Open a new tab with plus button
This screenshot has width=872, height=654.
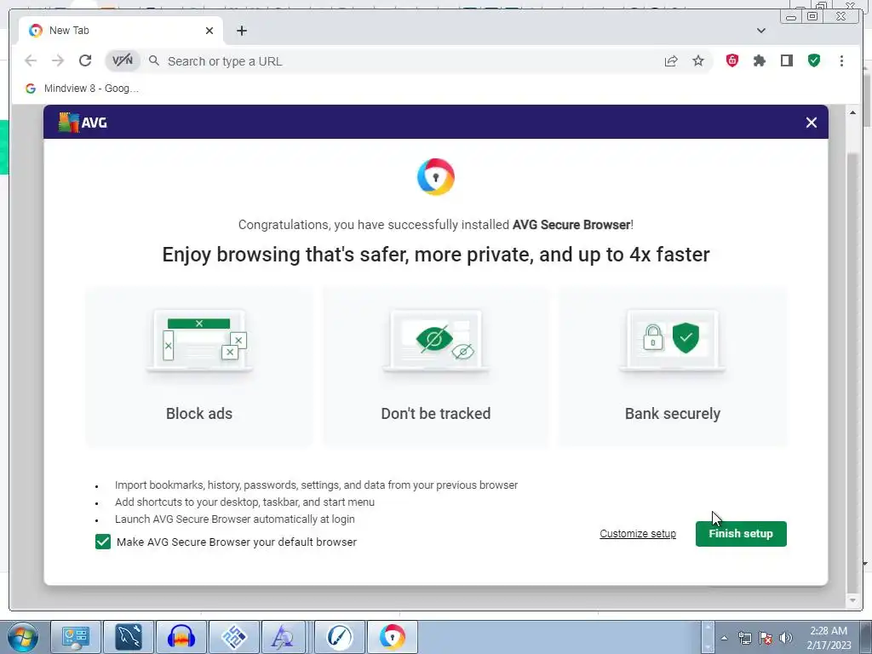(x=241, y=31)
